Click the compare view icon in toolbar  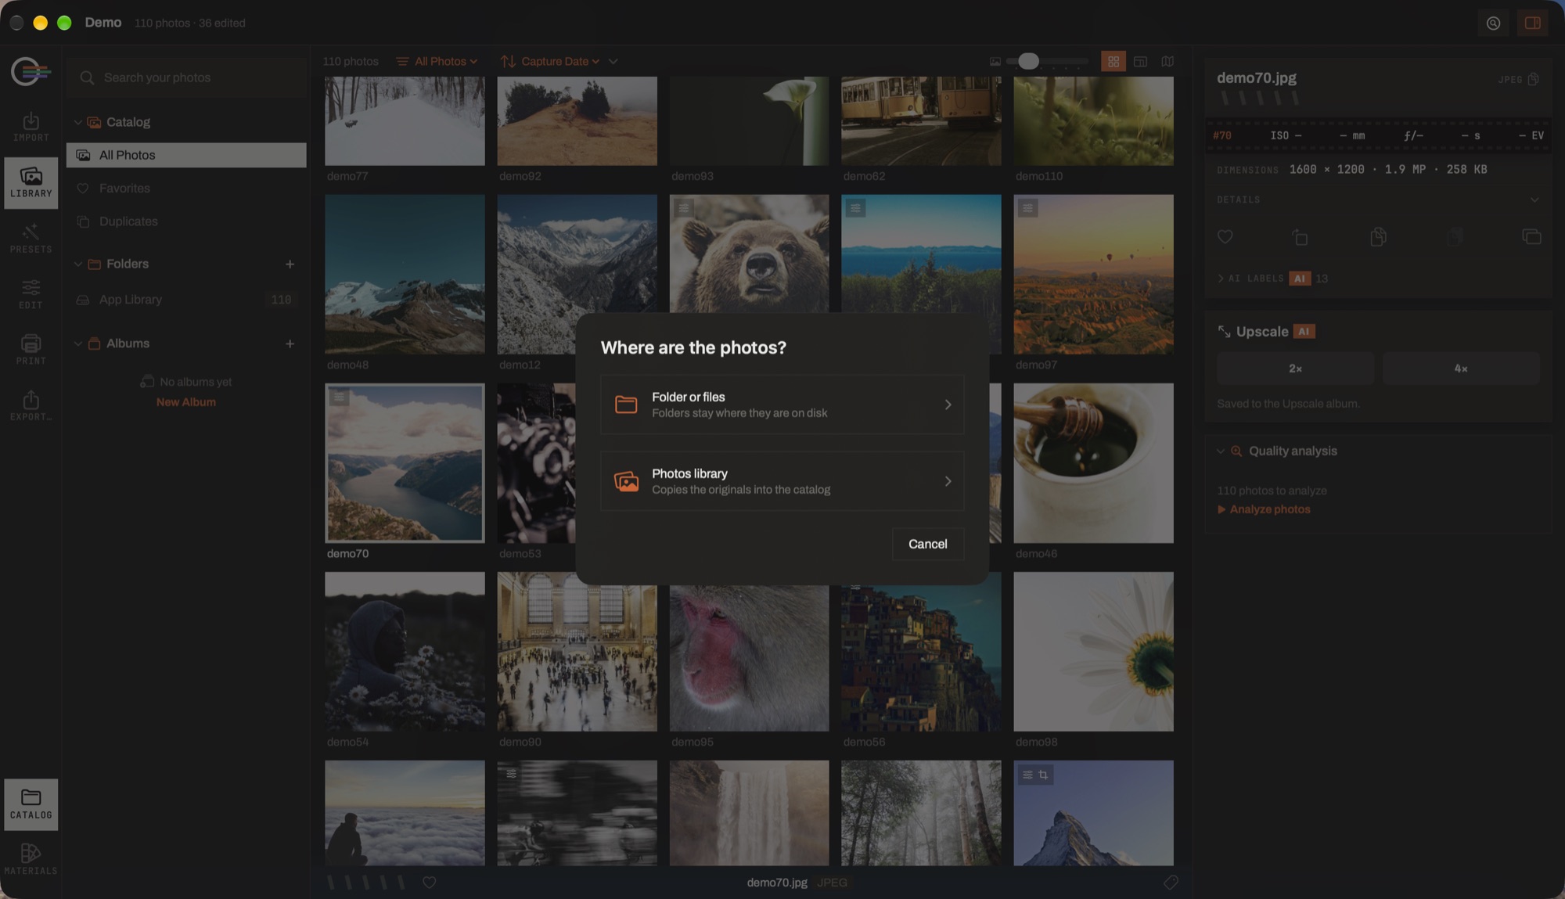[1140, 61]
